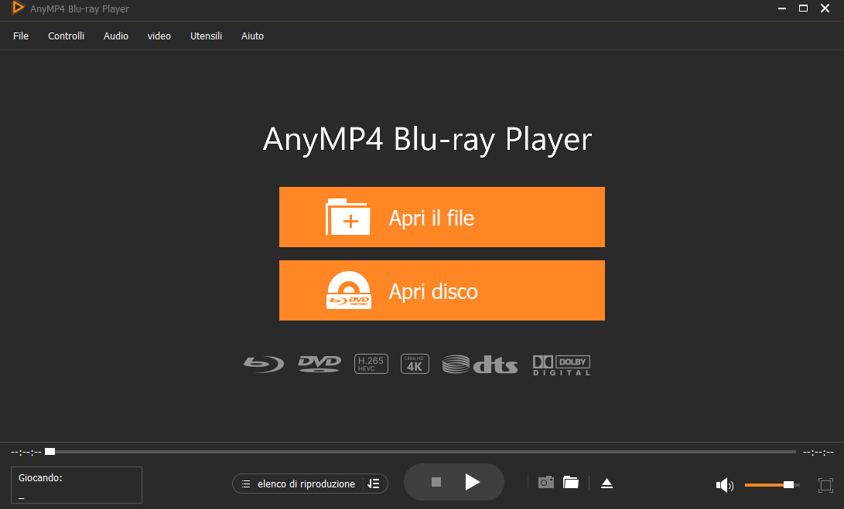Viewport: 844px width, 509px height.
Task: Adjust the orange volume slider
Action: tap(772, 485)
